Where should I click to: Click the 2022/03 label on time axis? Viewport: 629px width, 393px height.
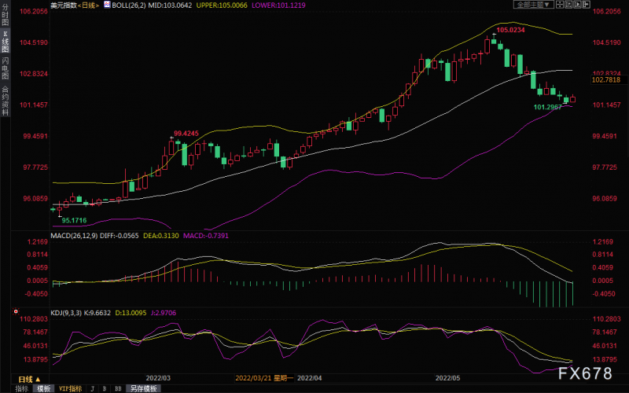(x=158, y=378)
